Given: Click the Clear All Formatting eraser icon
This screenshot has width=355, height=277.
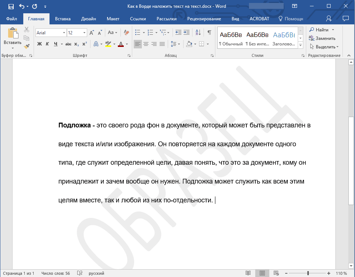Looking at the screenshot, I should [x=126, y=33].
